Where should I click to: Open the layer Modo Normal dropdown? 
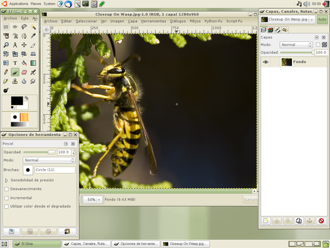coord(296,45)
